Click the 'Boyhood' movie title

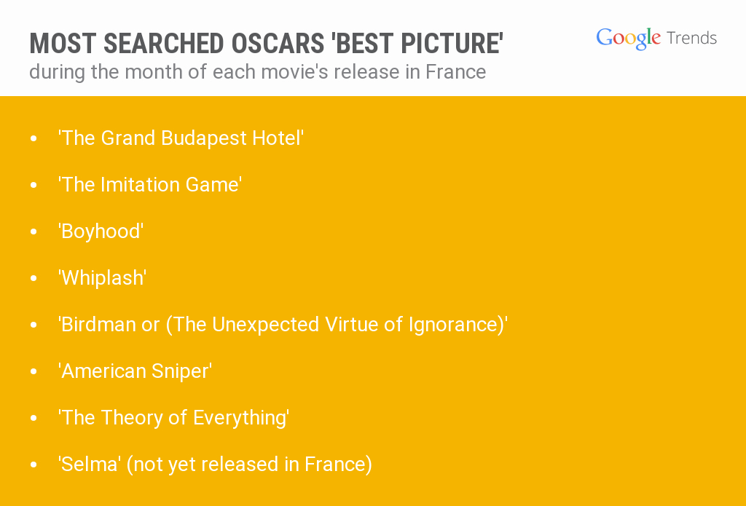pyautogui.click(x=101, y=231)
